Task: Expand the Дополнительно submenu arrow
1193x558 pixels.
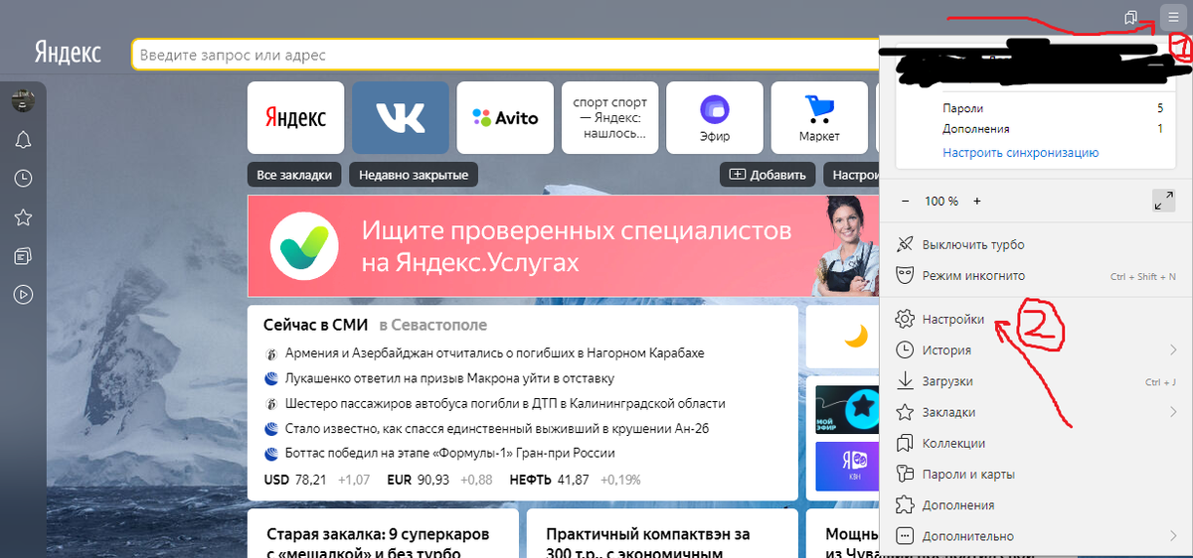Action: tap(1173, 536)
